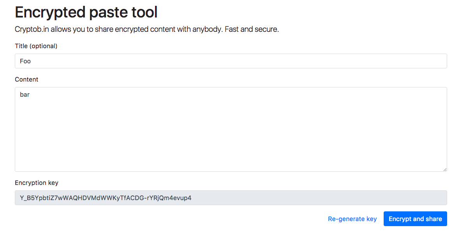Click the Content field label
460x237 pixels.
click(x=26, y=79)
